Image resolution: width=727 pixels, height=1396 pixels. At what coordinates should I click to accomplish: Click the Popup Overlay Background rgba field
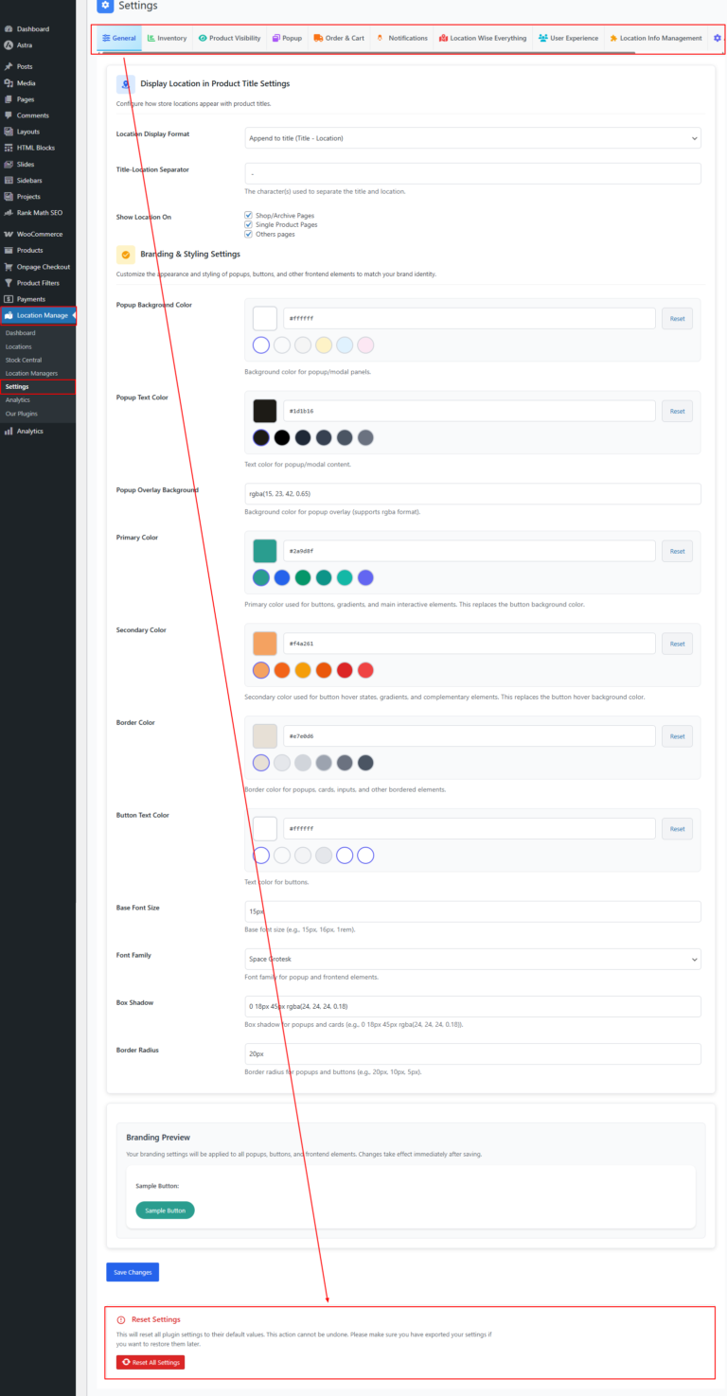tap(472, 494)
